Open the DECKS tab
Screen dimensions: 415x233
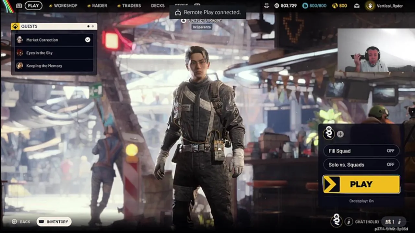click(x=158, y=6)
